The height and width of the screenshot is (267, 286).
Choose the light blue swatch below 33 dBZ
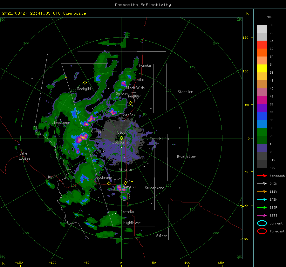point(262,124)
